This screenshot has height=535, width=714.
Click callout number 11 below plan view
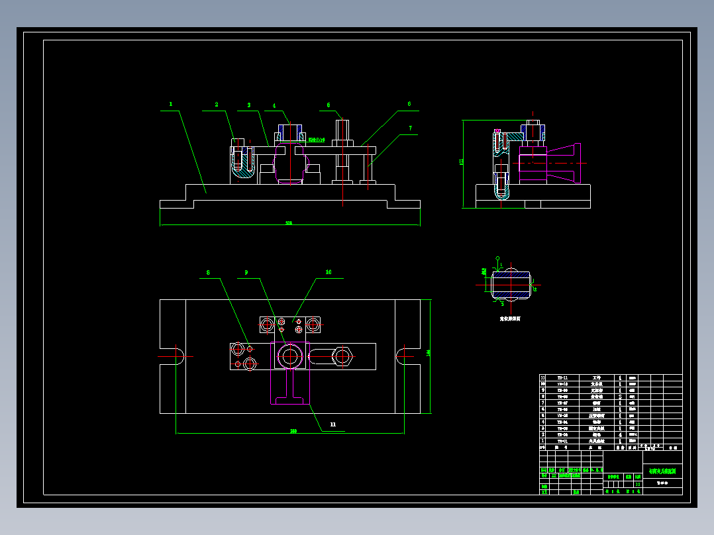(x=333, y=424)
